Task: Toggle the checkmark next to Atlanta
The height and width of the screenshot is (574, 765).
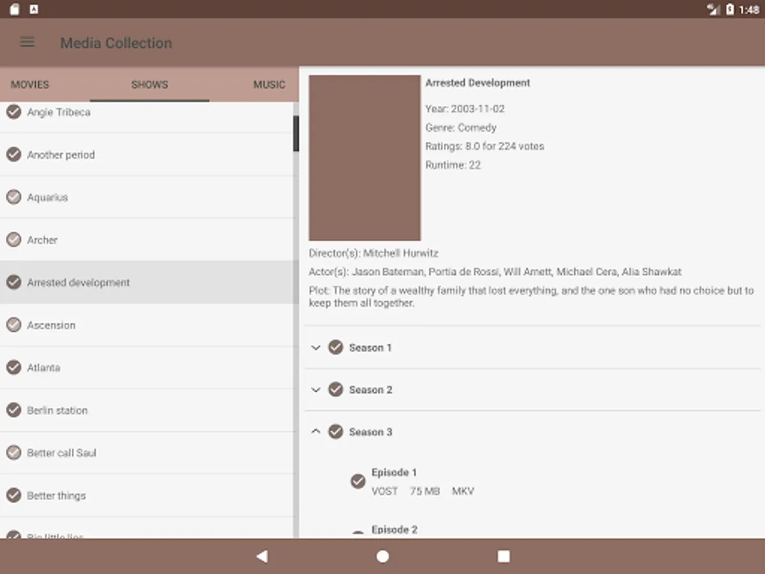Action: 13,367
